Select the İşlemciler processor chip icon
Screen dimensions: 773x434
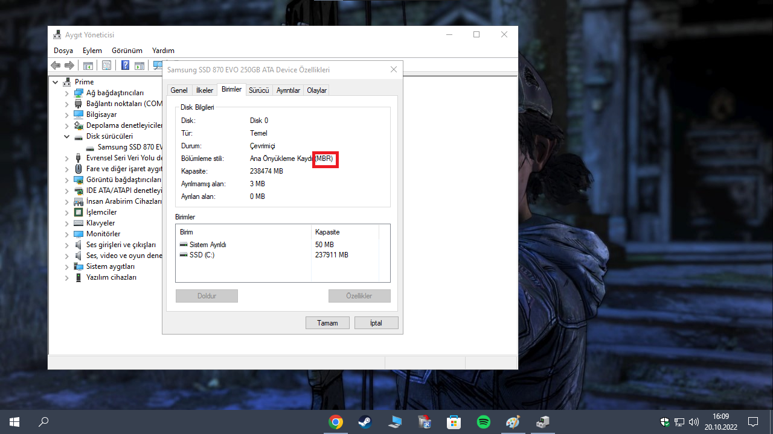click(x=79, y=212)
